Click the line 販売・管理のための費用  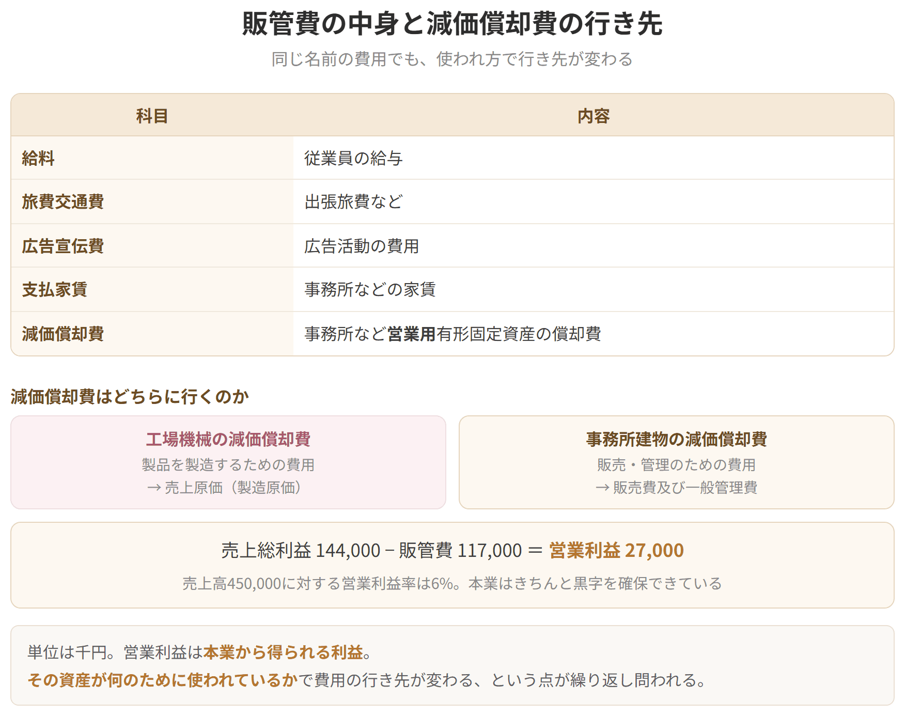tap(677, 465)
